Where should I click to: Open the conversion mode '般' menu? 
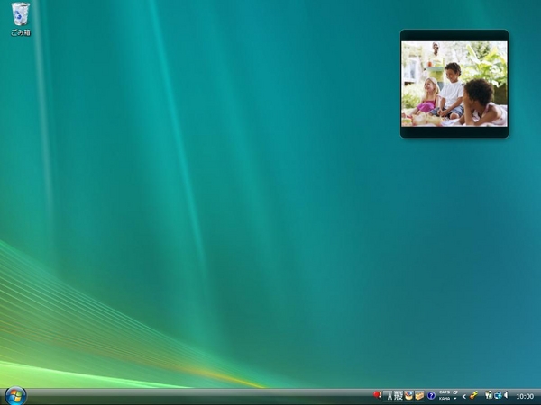click(398, 395)
